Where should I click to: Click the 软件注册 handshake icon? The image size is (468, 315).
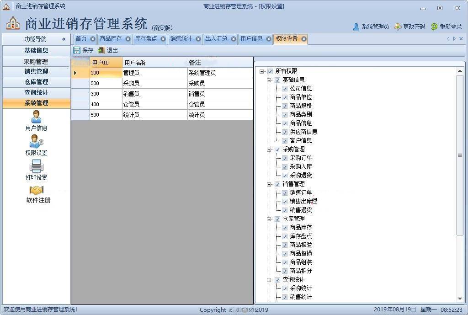[36, 190]
